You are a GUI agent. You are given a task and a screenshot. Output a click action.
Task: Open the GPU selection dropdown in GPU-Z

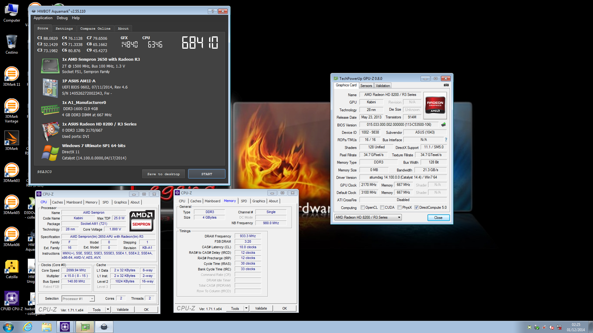(x=368, y=217)
